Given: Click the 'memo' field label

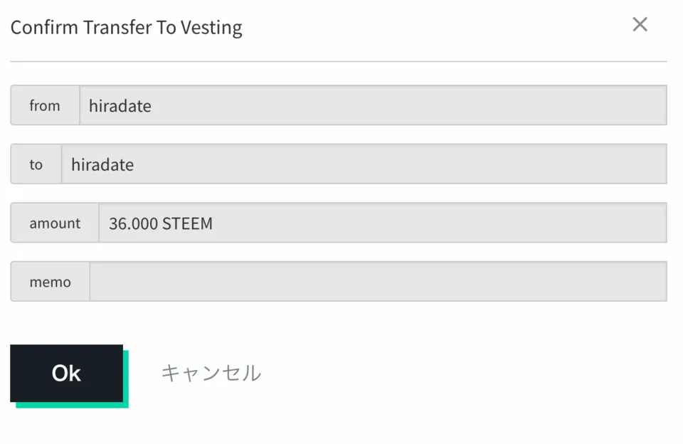Looking at the screenshot, I should point(50,282).
